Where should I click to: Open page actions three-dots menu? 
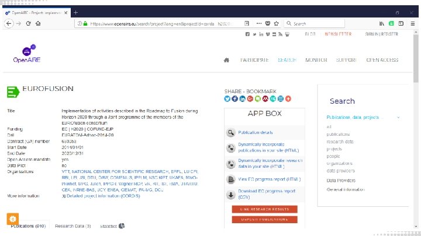pyautogui.click(x=259, y=23)
